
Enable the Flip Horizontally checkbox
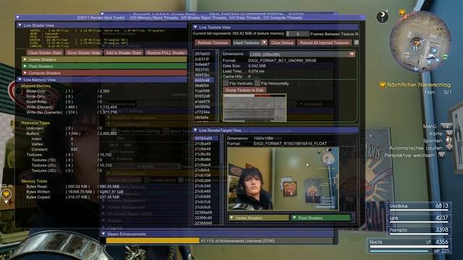(258, 84)
